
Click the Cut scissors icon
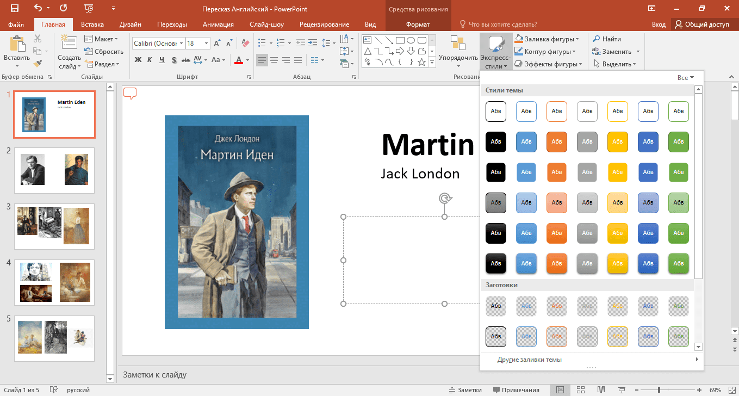pos(37,39)
